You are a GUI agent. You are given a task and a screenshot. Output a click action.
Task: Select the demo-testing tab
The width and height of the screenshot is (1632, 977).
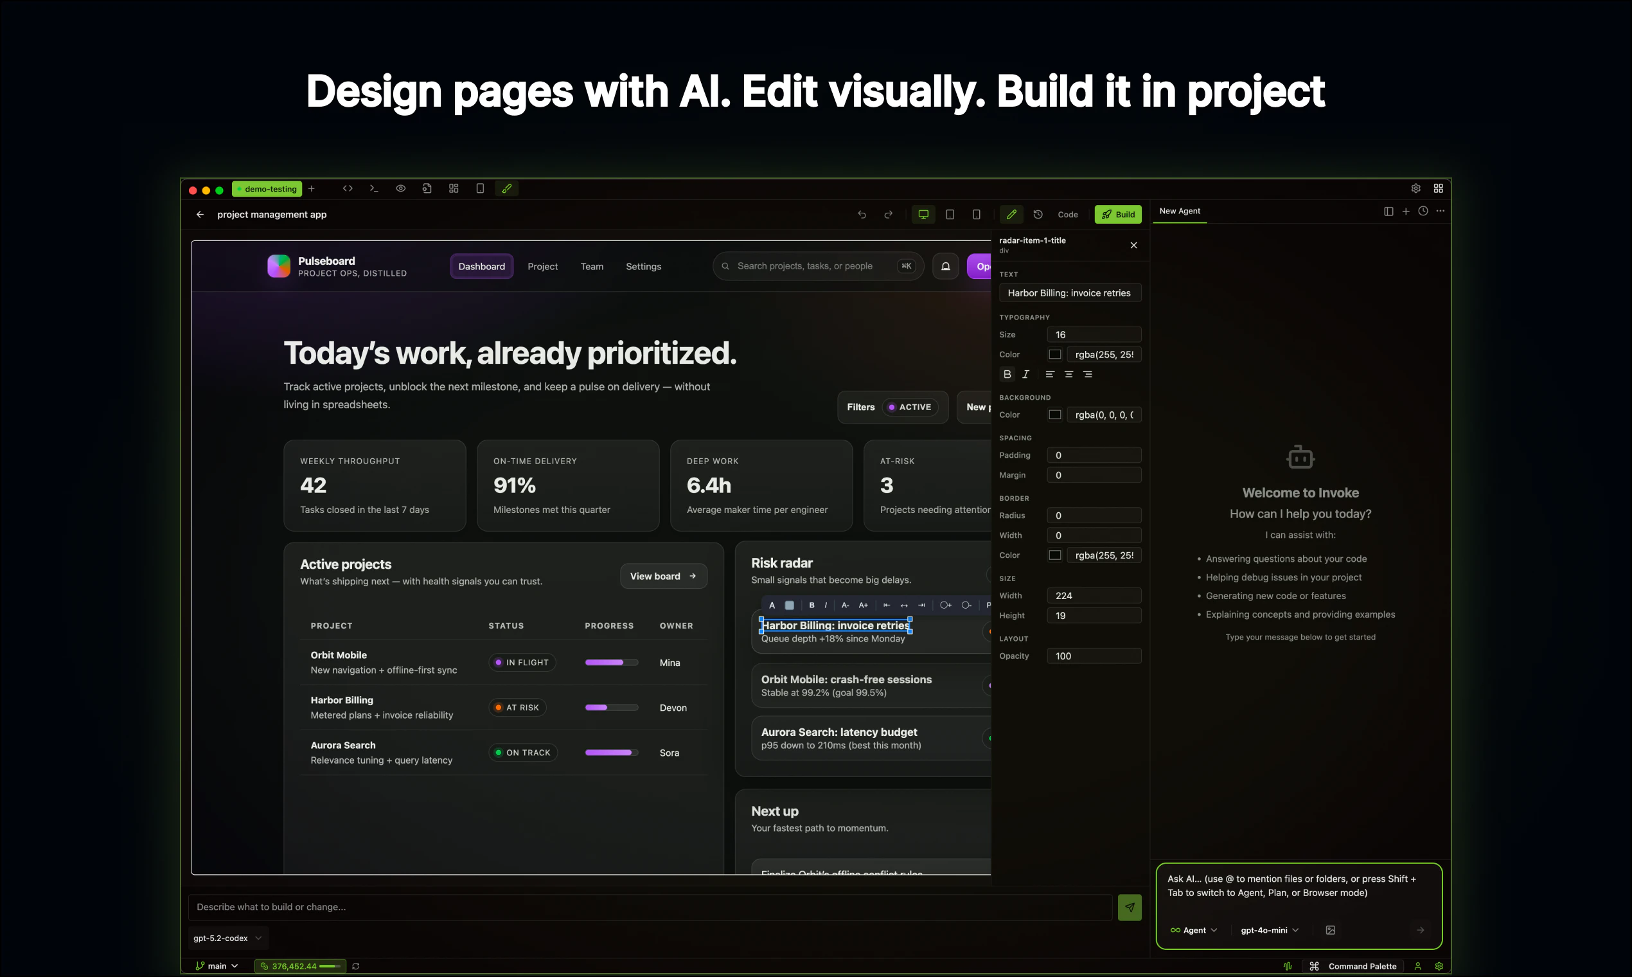tap(268, 189)
